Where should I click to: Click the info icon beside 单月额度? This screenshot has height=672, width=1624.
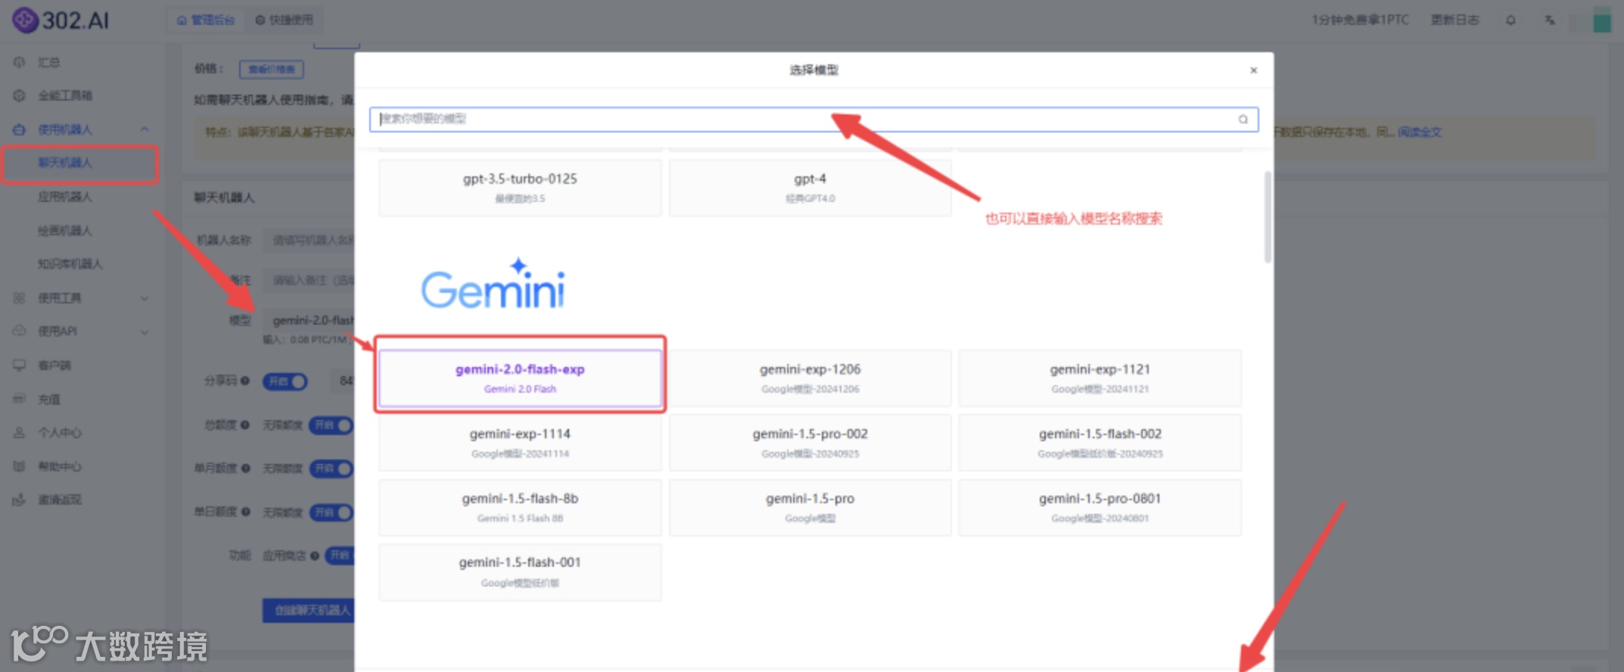click(x=245, y=468)
